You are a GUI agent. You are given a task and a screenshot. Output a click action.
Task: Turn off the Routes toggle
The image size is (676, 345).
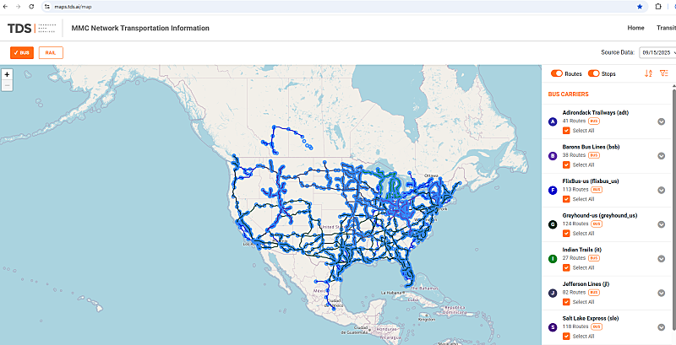pos(557,73)
